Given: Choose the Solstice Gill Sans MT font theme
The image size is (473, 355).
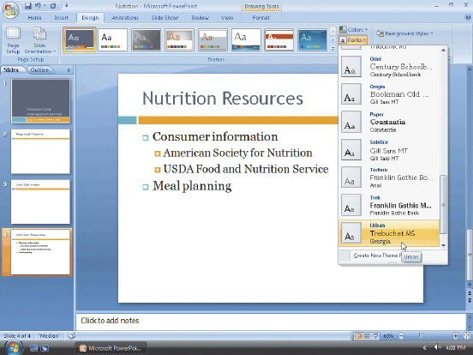Looking at the screenshot, I should [389, 150].
